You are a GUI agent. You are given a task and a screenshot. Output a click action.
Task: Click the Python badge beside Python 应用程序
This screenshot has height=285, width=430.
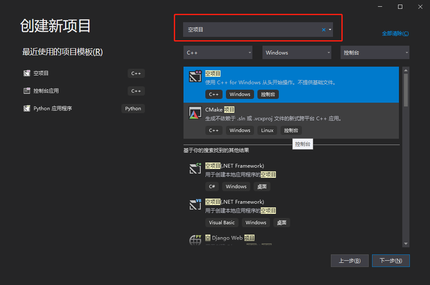click(133, 109)
